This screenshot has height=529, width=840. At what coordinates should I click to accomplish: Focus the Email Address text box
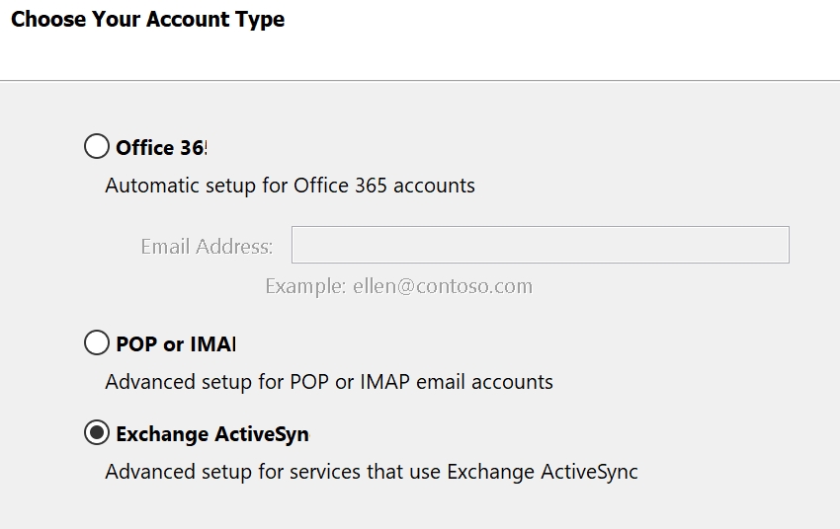[x=540, y=245]
